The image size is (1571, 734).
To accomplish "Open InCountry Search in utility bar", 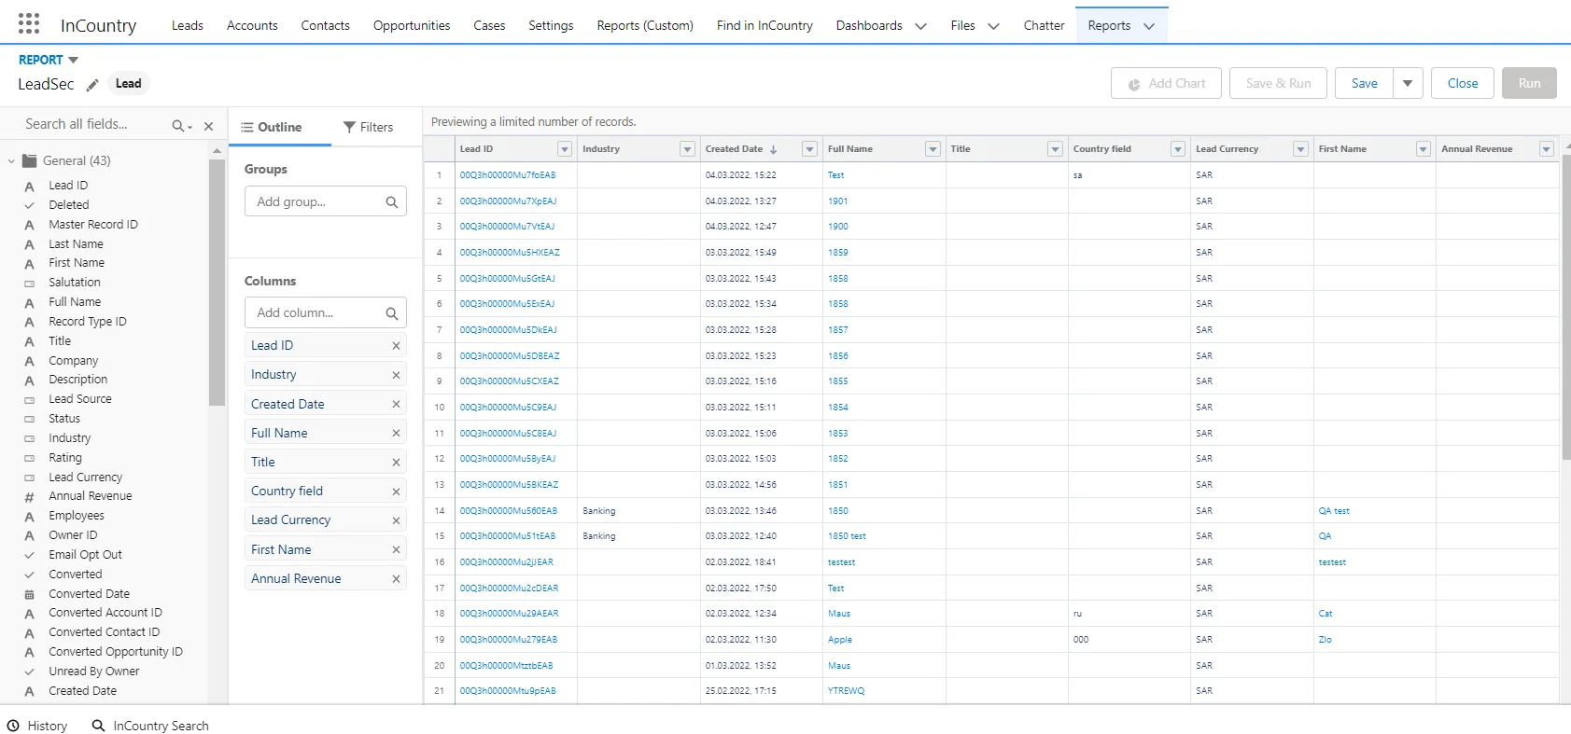I will (150, 726).
